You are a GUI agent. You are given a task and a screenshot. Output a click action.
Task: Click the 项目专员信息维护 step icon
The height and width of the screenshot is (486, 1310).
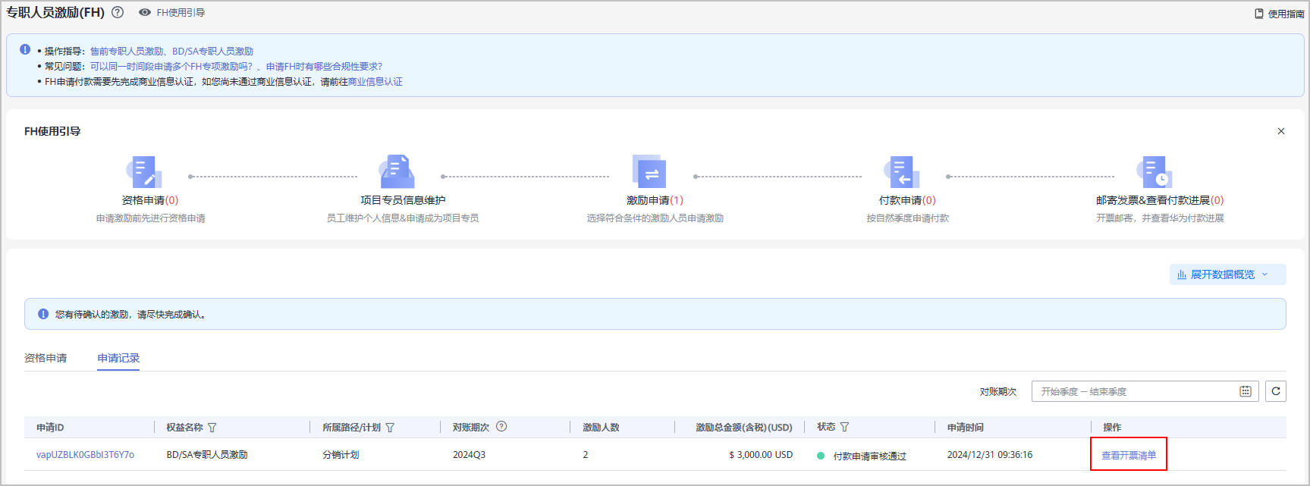pos(397,172)
